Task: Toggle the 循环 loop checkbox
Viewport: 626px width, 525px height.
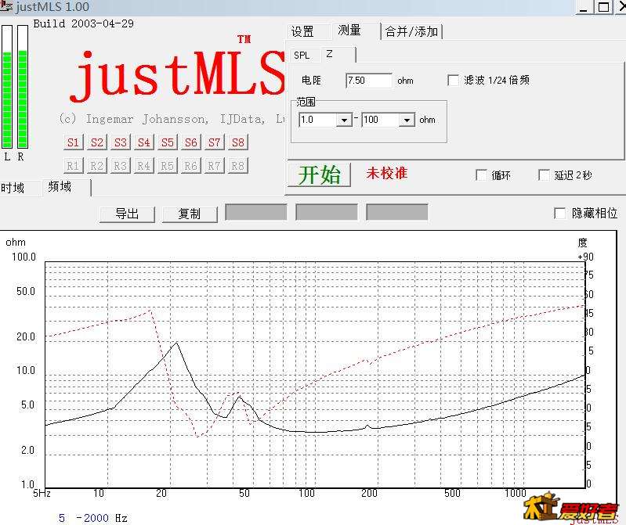Action: 482,175
